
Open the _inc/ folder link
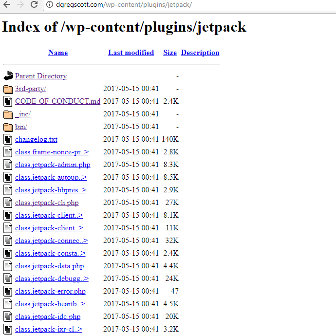click(x=23, y=114)
